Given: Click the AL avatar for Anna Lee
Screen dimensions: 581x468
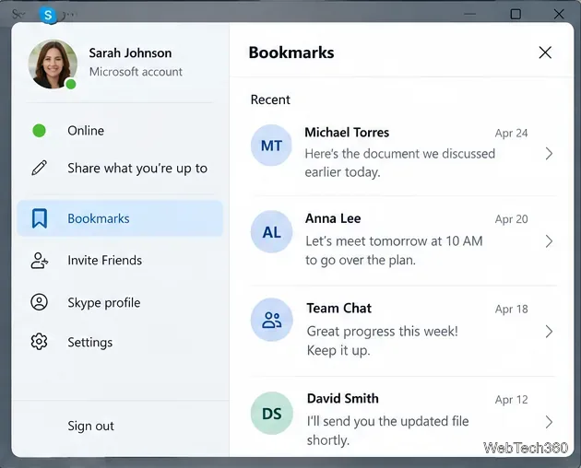Looking at the screenshot, I should point(272,232).
